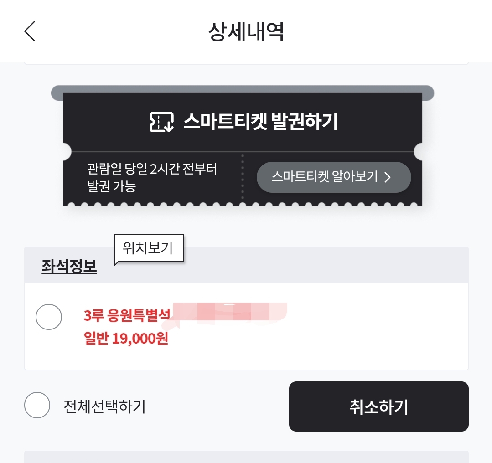Tap the smart ticket download icon

(x=161, y=122)
